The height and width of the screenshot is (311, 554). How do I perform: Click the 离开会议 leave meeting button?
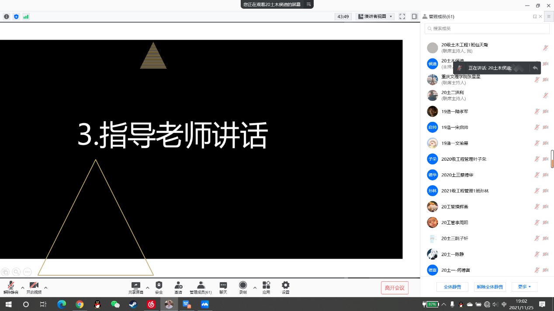(395, 288)
